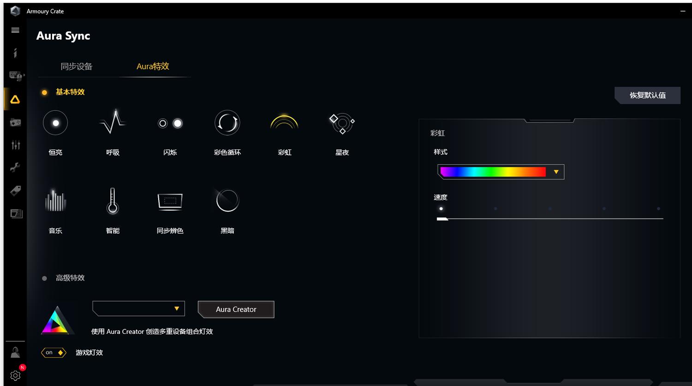The height and width of the screenshot is (386, 692).
Task: Click the 恢复默认值 restore defaults button
Action: click(x=648, y=95)
